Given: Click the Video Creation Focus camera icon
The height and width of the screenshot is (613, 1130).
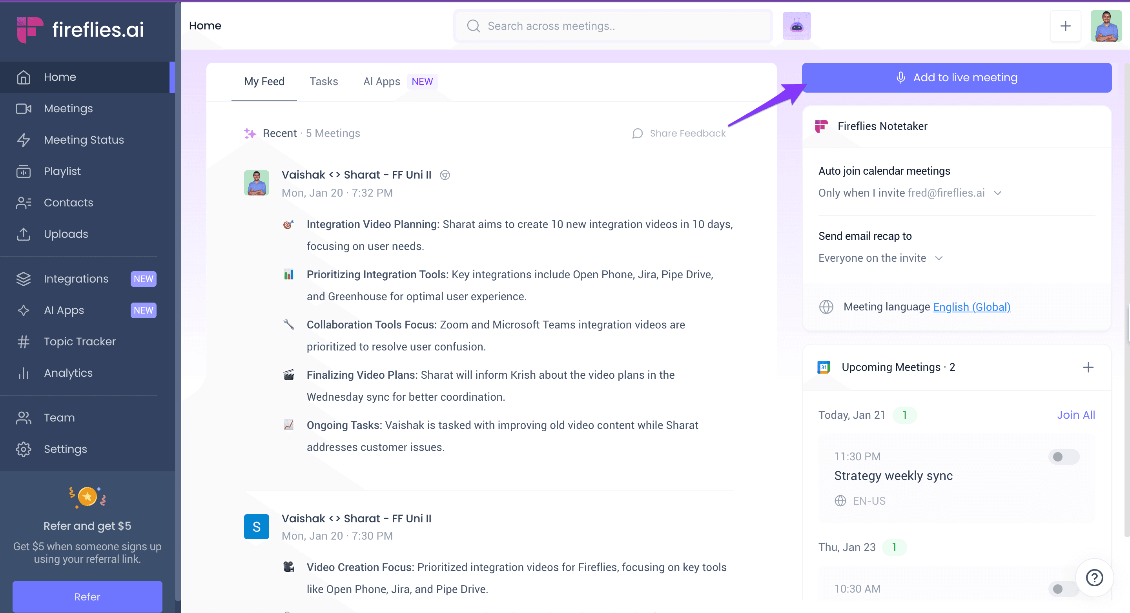Looking at the screenshot, I should 289,567.
